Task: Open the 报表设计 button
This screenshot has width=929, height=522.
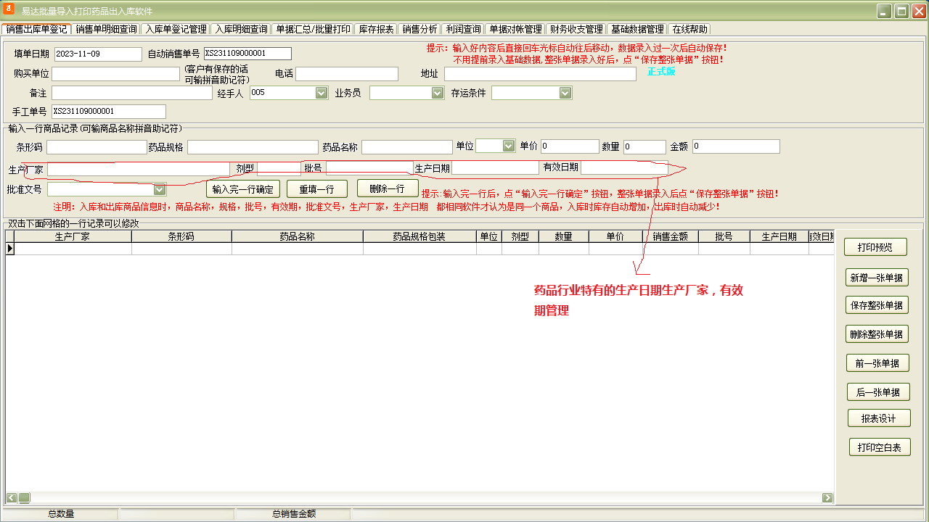Action: tap(879, 418)
